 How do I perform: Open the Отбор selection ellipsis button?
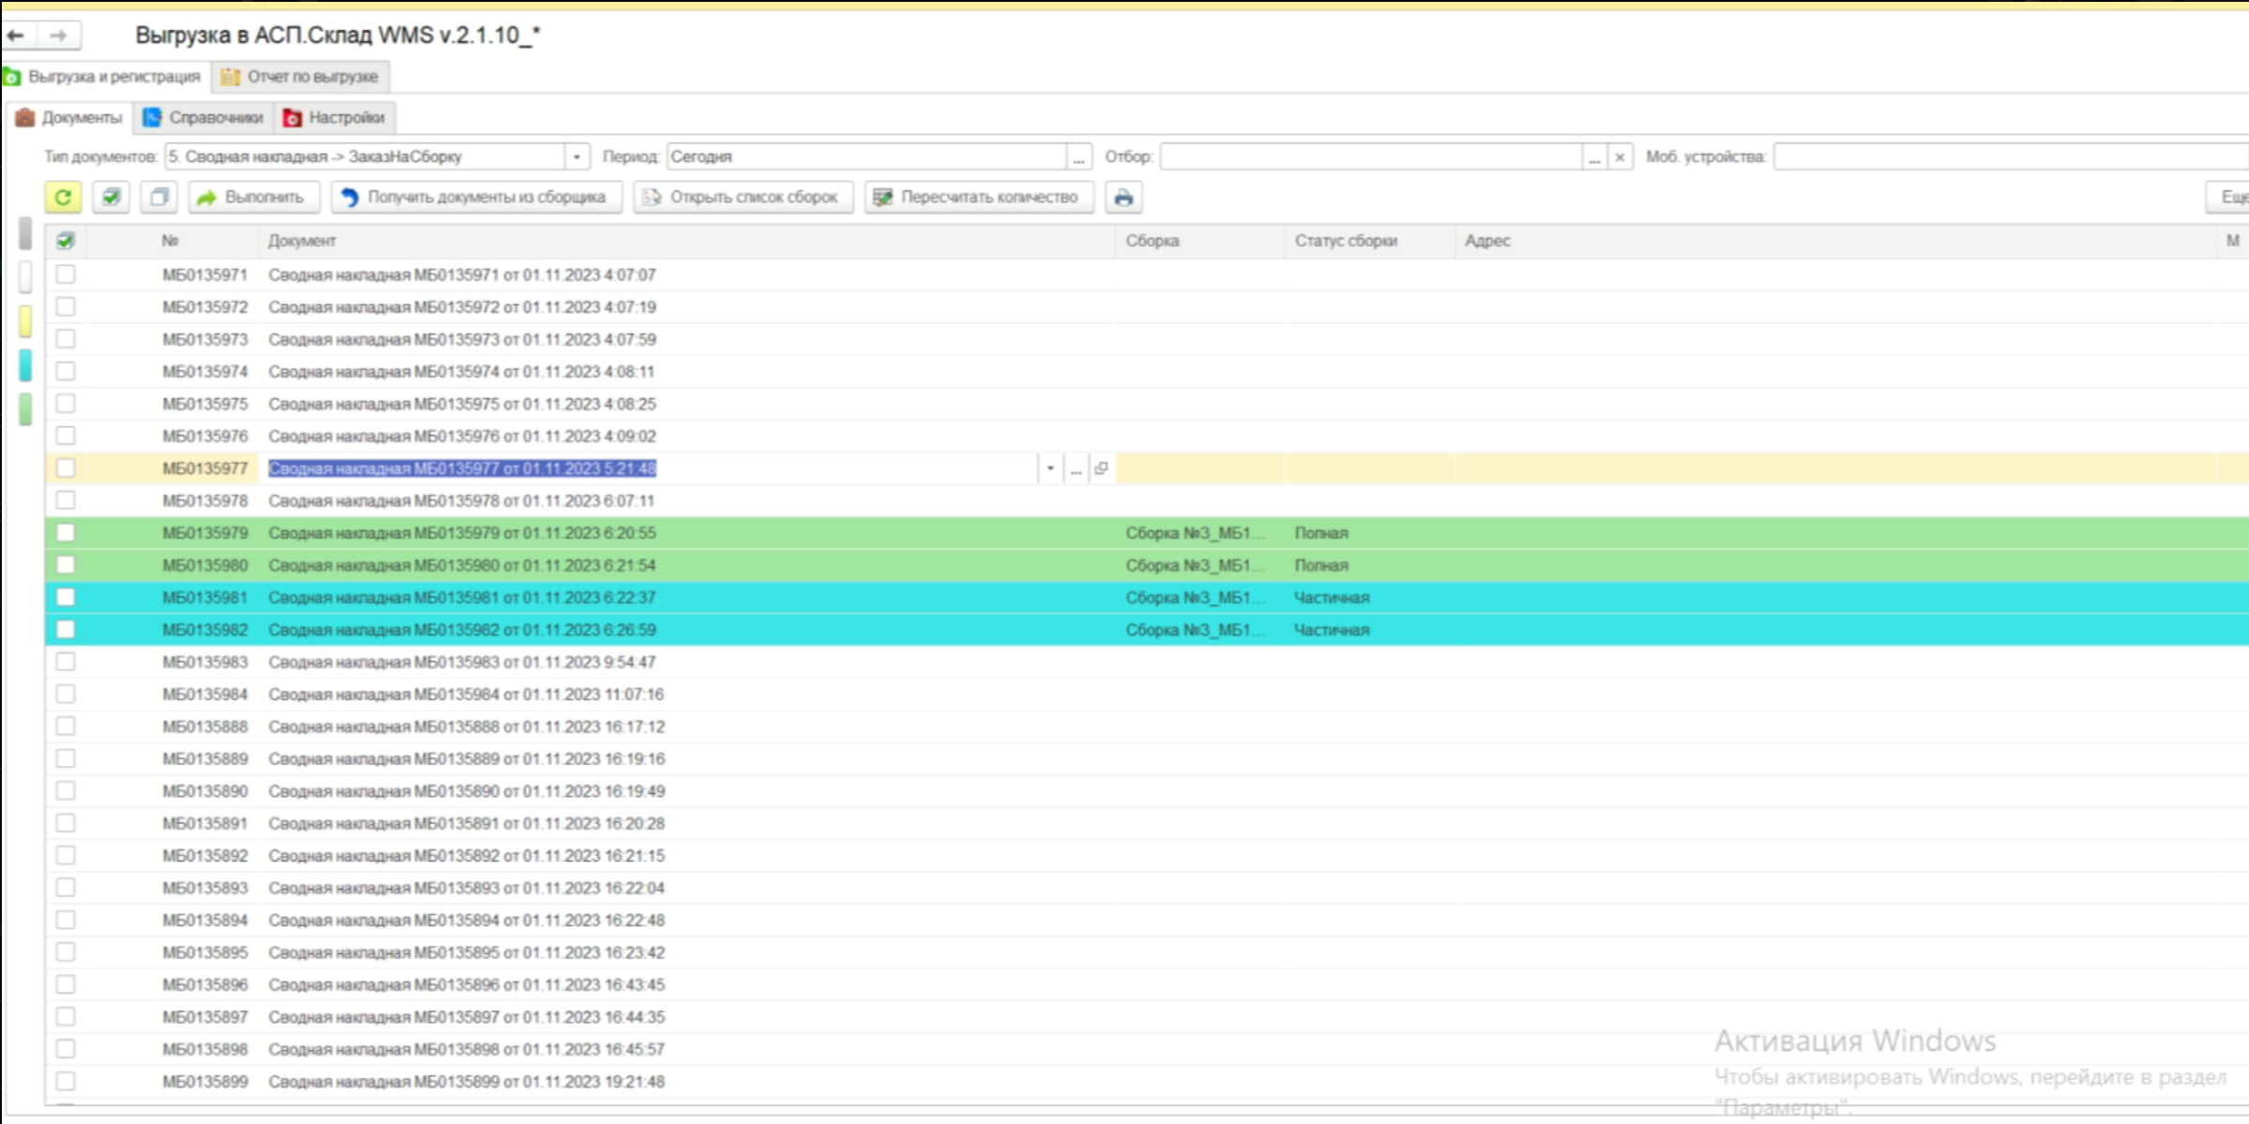1594,157
